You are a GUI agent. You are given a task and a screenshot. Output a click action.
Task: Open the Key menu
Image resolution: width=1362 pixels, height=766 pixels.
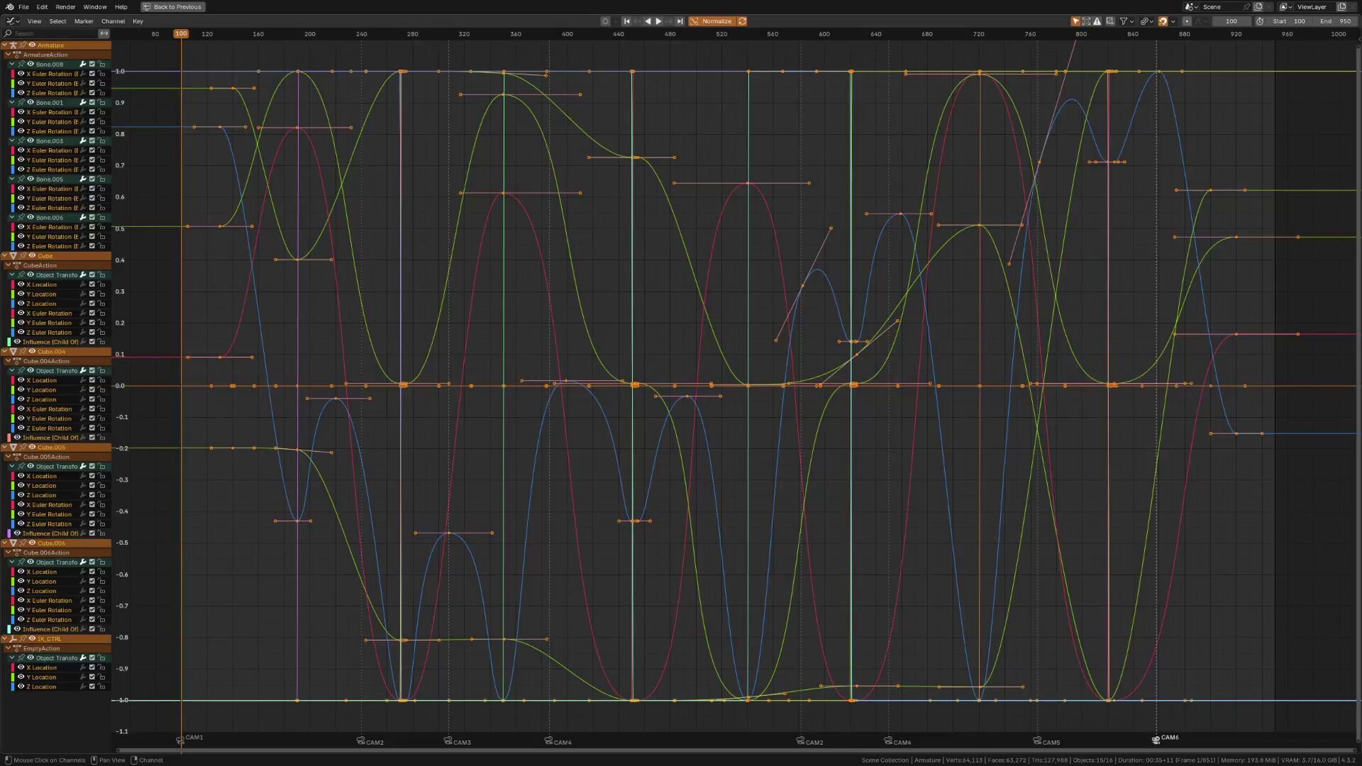[x=138, y=21]
